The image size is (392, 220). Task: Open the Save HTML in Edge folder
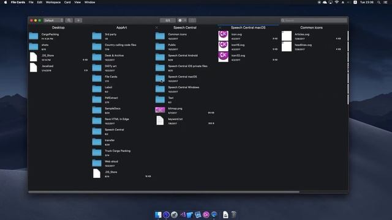(97, 121)
